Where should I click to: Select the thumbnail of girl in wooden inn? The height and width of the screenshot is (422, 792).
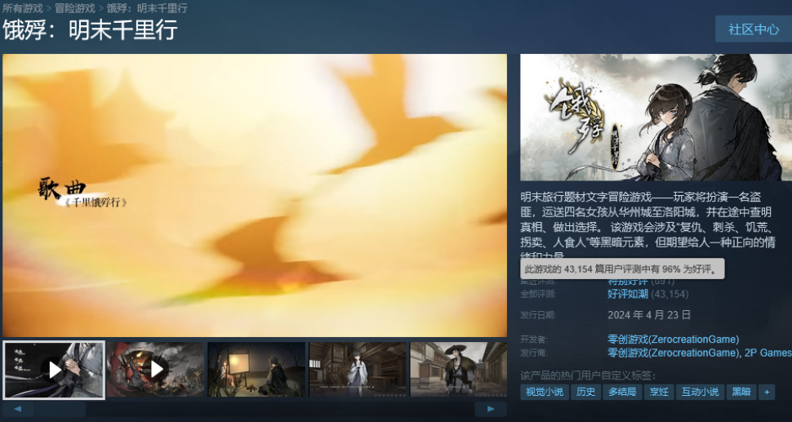[x=358, y=370]
